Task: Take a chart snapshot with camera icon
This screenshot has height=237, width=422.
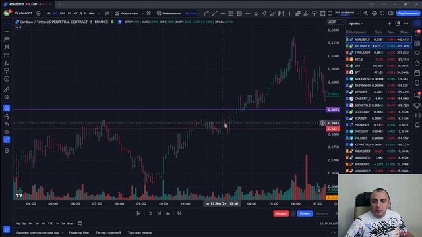Action: 391,13
